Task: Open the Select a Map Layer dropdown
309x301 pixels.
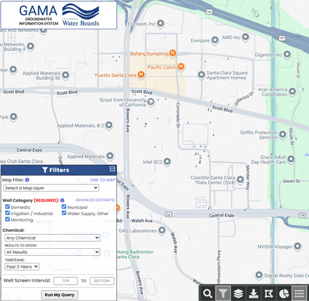Action: (x=51, y=188)
